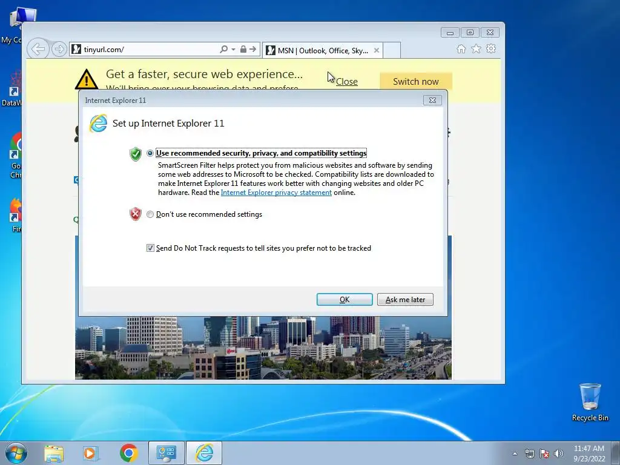This screenshot has width=620, height=465.
Task: Select the DataW desktop shortcut
Action: tap(11, 89)
